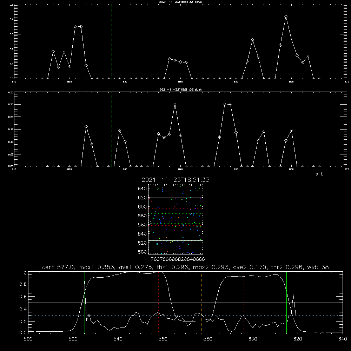
Task: Click the '580' x-axis label of the bottom plot
Action: 208,339
